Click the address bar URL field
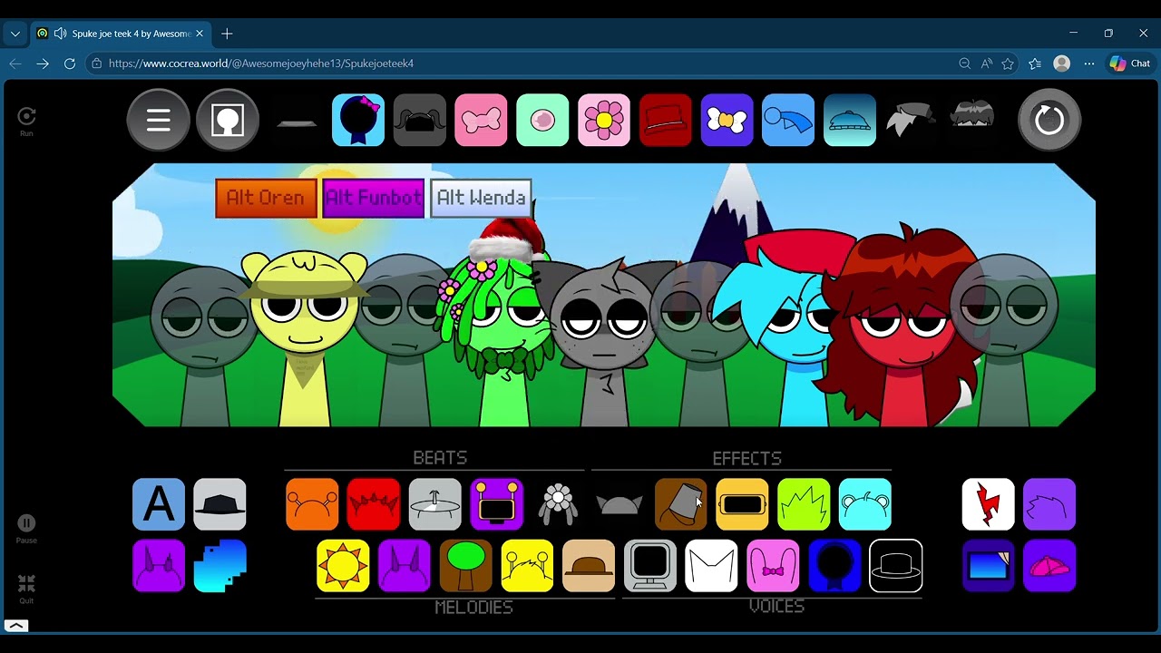Image resolution: width=1161 pixels, height=653 pixels. (x=522, y=63)
